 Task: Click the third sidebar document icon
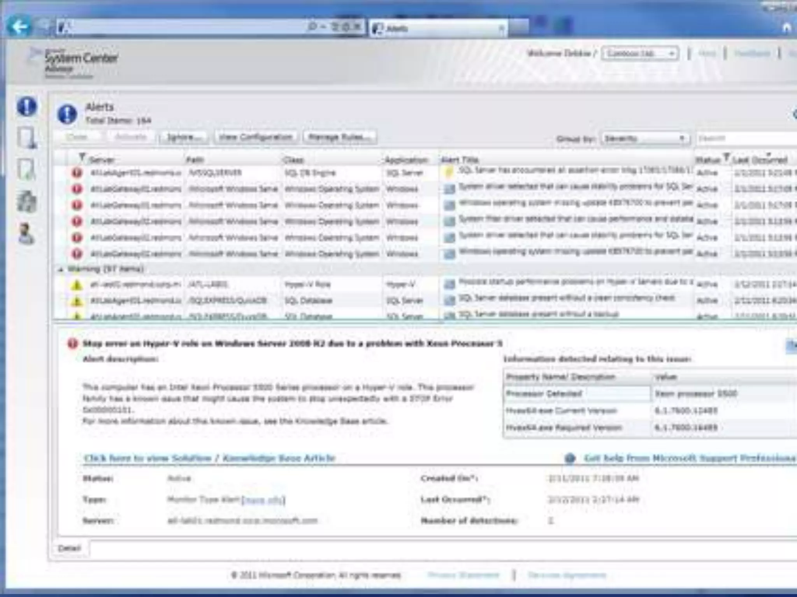click(x=27, y=170)
